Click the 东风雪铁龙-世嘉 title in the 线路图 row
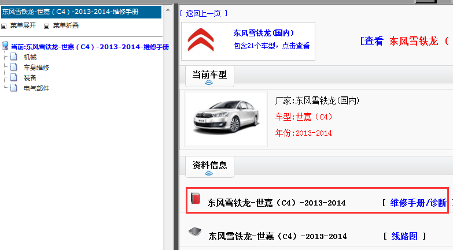The image size is (453, 250). pyautogui.click(x=278, y=237)
